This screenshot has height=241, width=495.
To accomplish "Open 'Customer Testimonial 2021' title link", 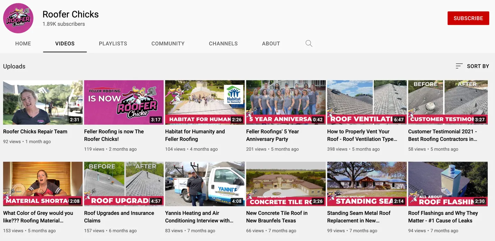I will (x=443, y=135).
